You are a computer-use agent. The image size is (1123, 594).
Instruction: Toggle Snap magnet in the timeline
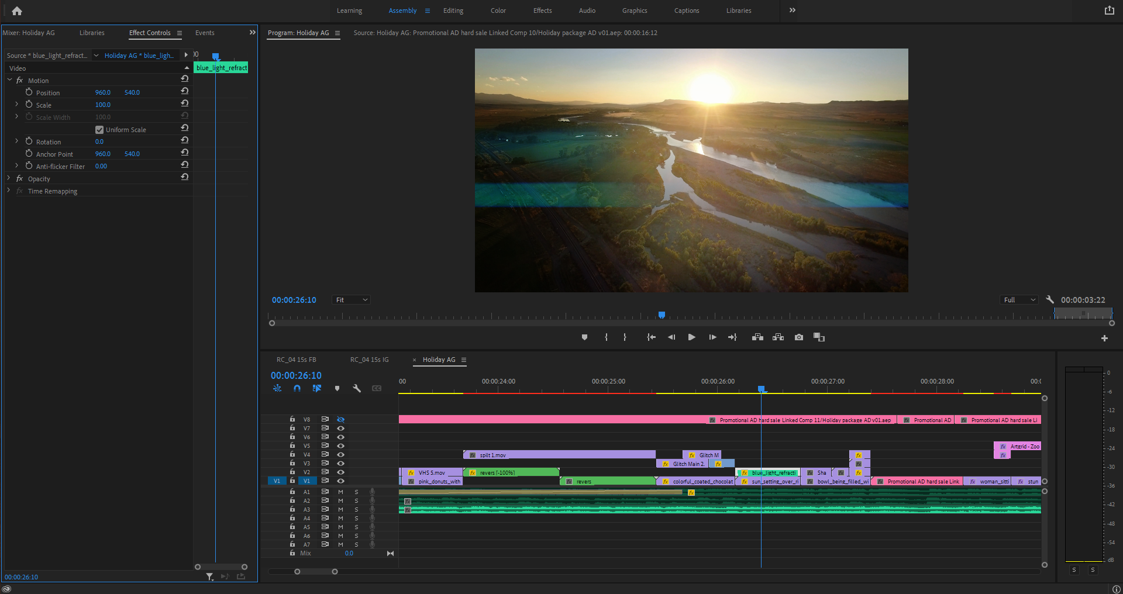pos(297,388)
